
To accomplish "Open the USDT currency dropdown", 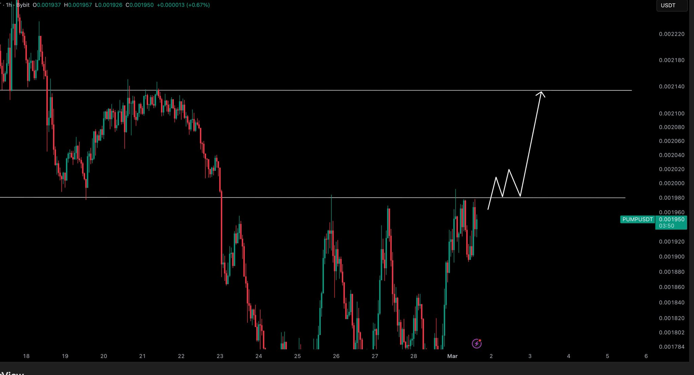I will click(x=671, y=5).
